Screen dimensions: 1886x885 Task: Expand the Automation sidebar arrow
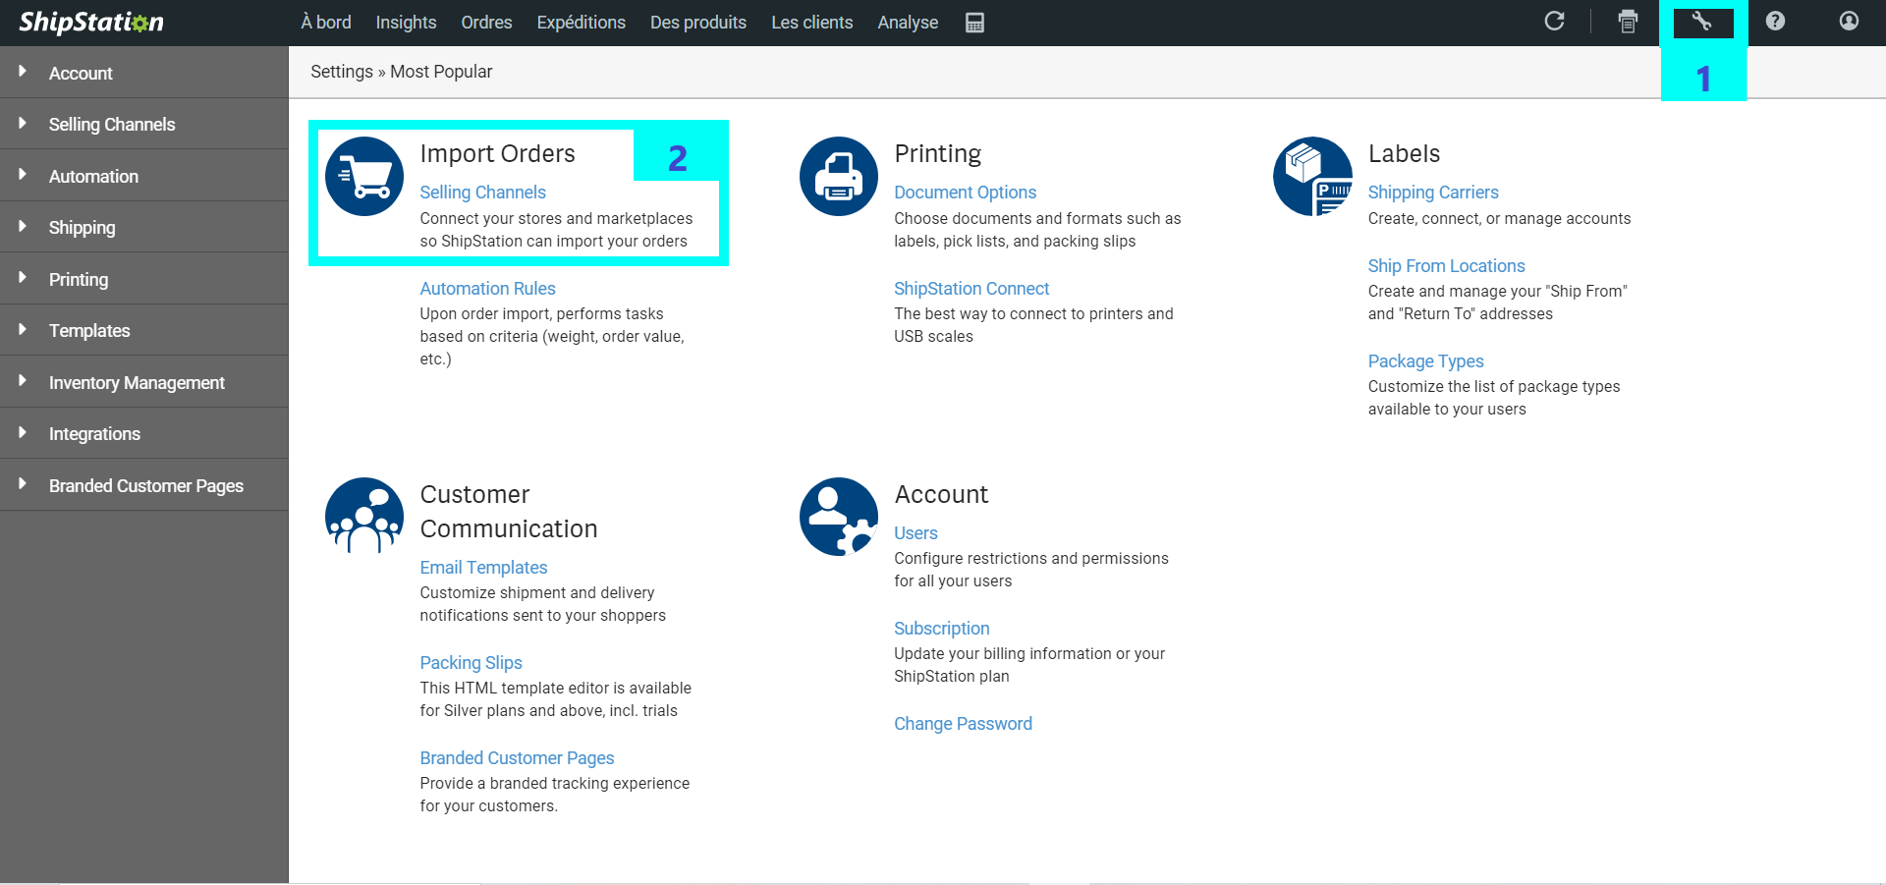click(22, 175)
